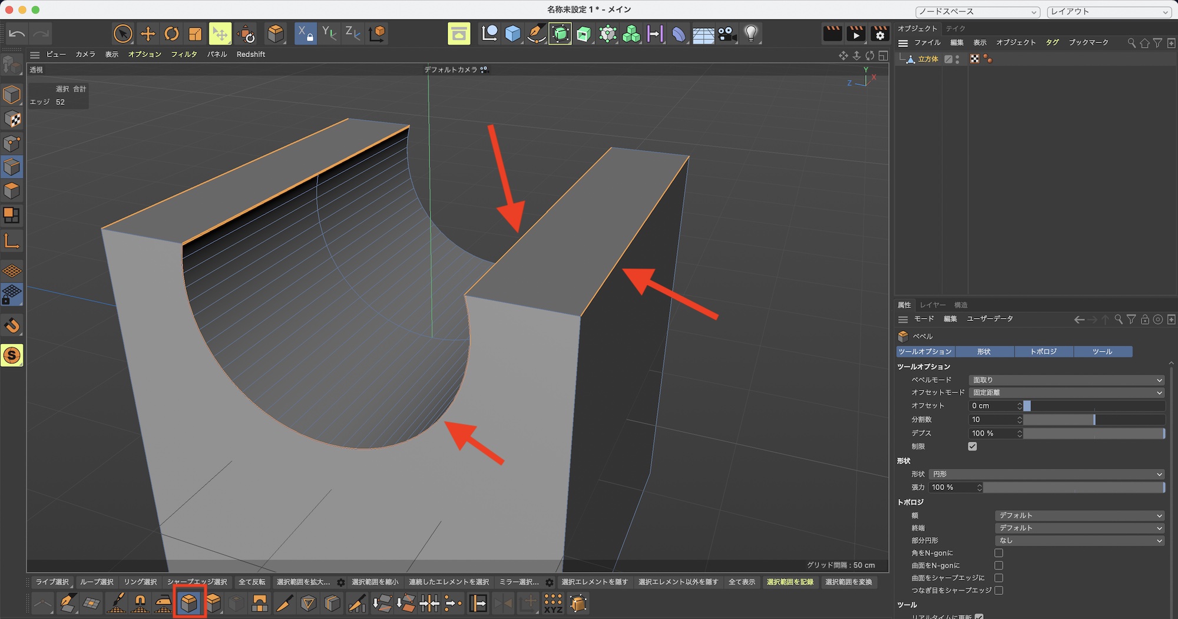
Task: Click the 選択範囲を記録 button
Action: (789, 582)
